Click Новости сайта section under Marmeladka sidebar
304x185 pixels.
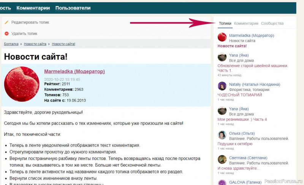242,41
